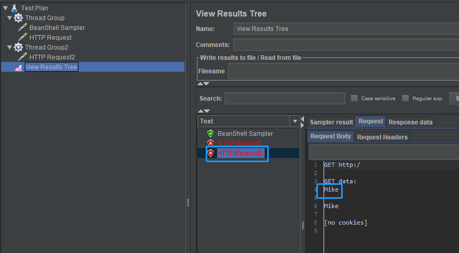Click the 'View Results Tree' panel heading
Screen dimensions: 459x253
coord(231,13)
